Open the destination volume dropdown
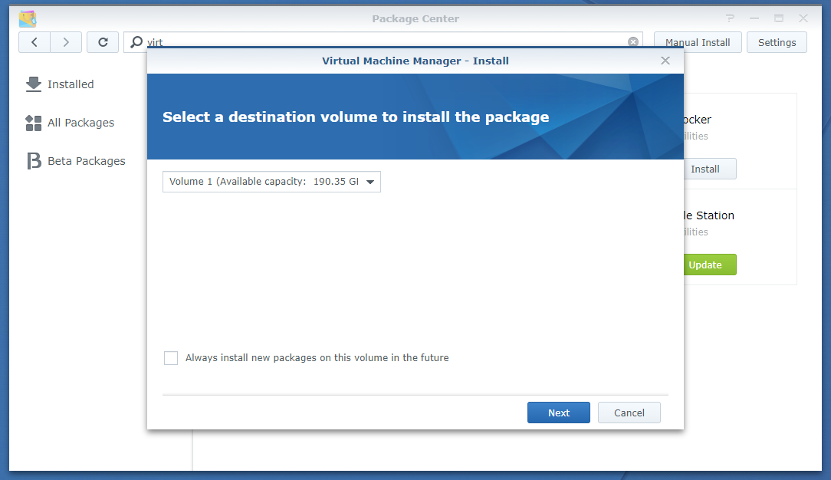The image size is (831, 480). (x=271, y=182)
